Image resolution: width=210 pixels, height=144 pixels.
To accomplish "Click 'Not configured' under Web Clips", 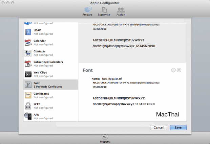I will pos(43,76).
